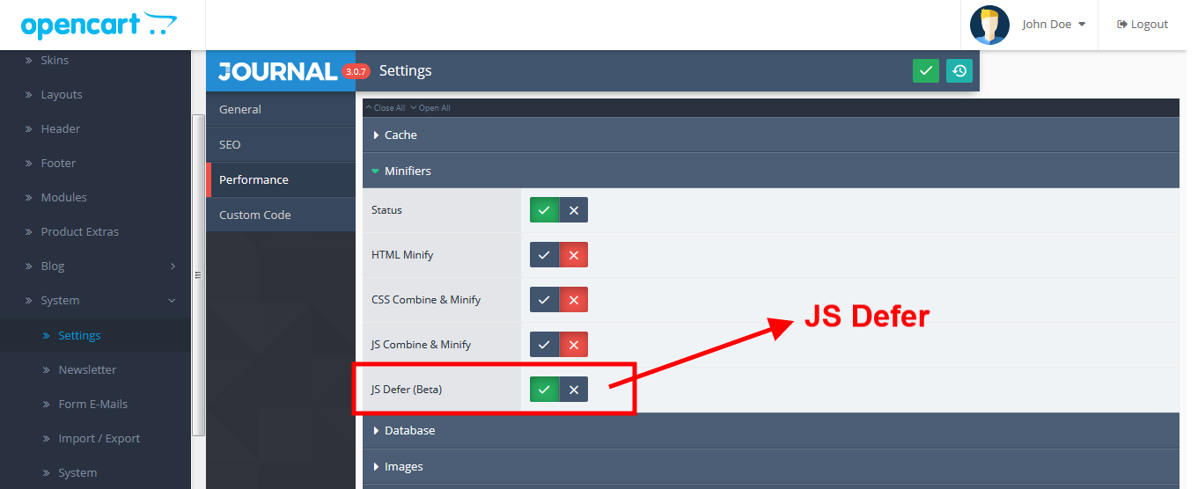Enable HTML Minify with the check button
The height and width of the screenshot is (489, 1198).
point(544,255)
